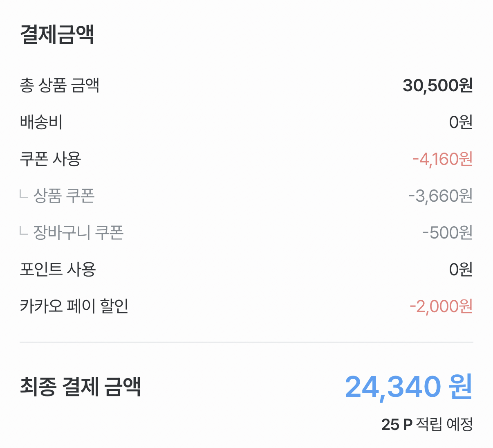Select the 포인트 사용 0원 value

(x=461, y=269)
